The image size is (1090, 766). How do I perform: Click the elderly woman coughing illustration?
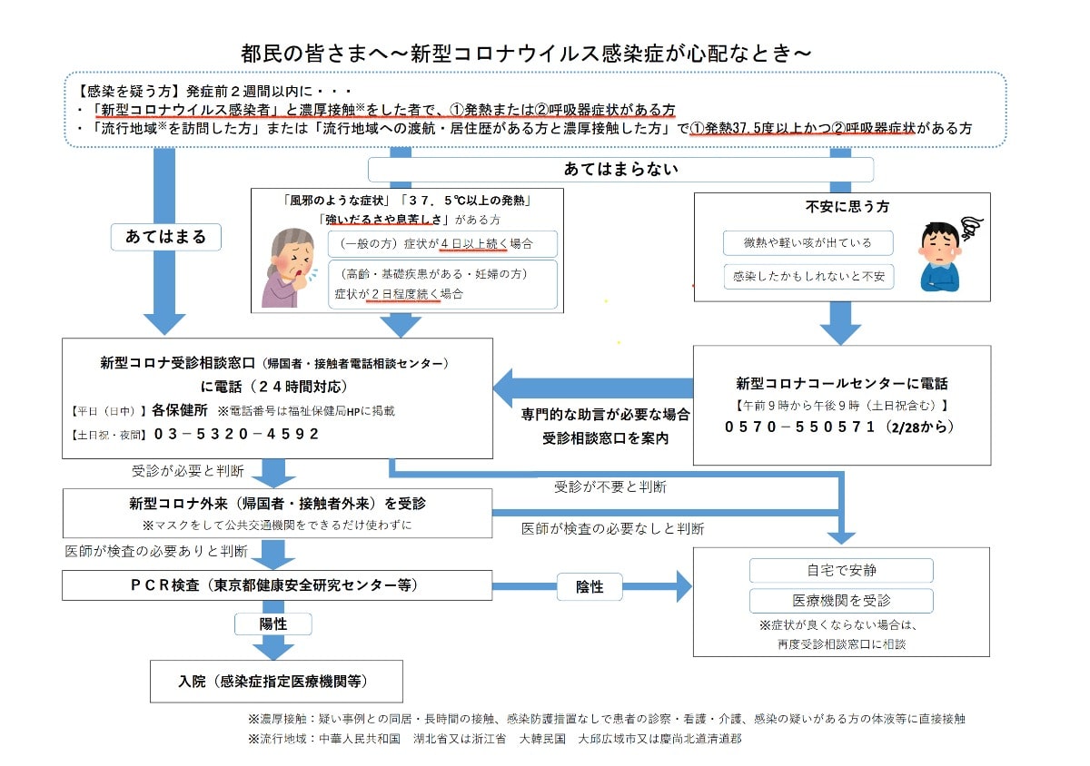coord(289,268)
